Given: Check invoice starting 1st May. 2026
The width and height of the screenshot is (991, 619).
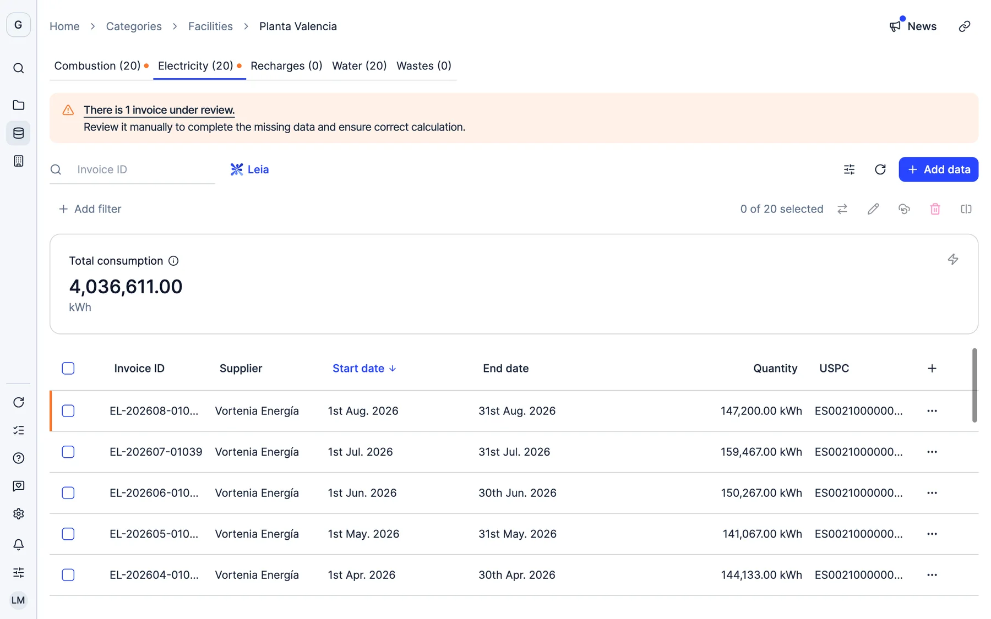Looking at the screenshot, I should (68, 534).
